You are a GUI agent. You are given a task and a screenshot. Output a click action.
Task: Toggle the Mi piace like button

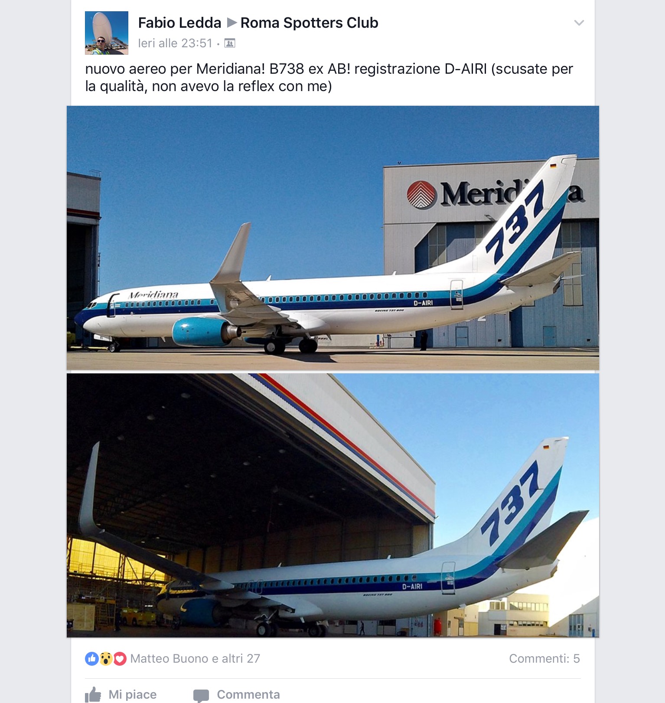[121, 694]
